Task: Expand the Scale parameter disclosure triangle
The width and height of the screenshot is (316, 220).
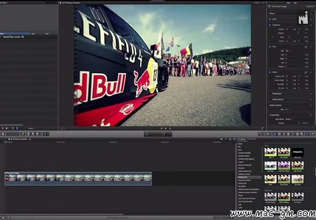Action: pyautogui.click(x=273, y=37)
